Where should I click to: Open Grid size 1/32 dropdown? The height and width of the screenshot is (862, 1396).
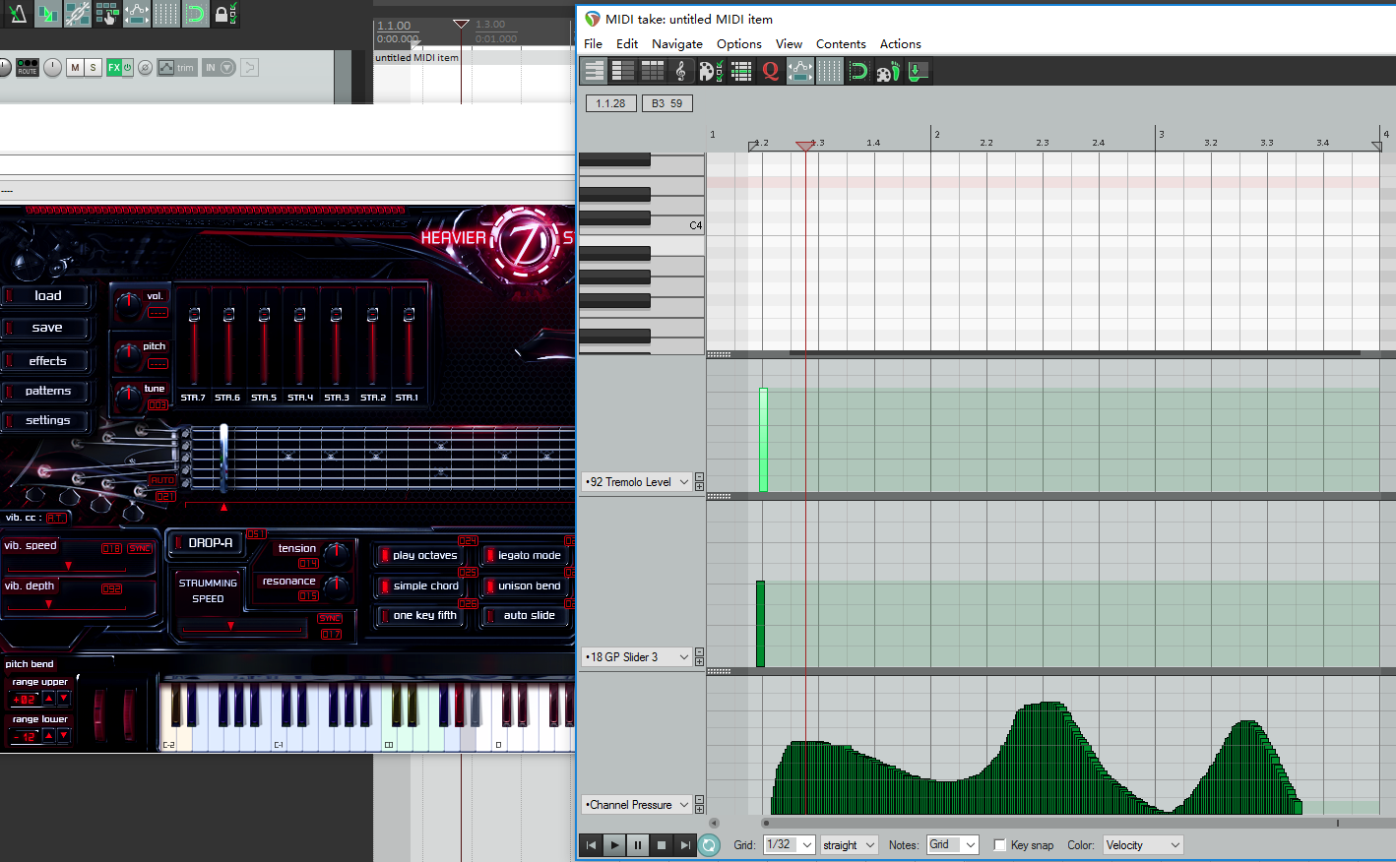(x=789, y=845)
